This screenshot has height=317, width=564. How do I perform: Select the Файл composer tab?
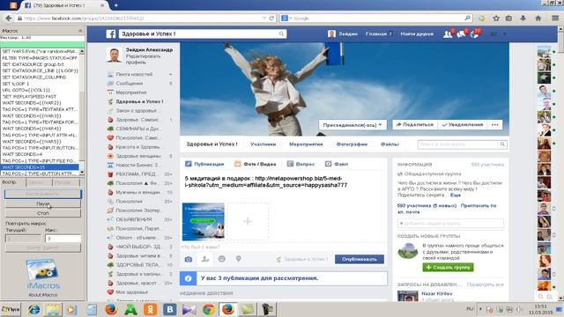[337, 164]
